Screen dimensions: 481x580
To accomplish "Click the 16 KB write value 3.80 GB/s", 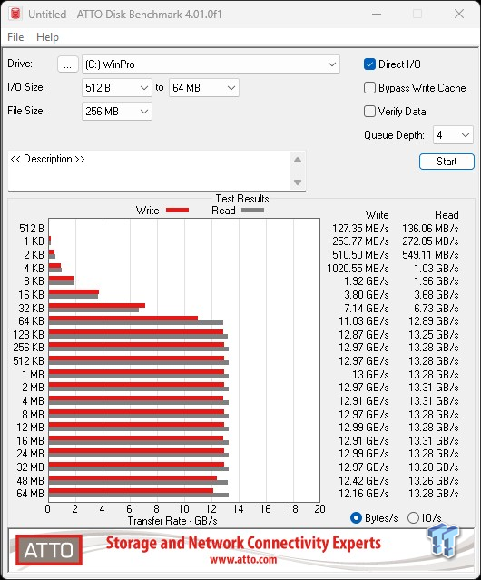I will pos(367,295).
